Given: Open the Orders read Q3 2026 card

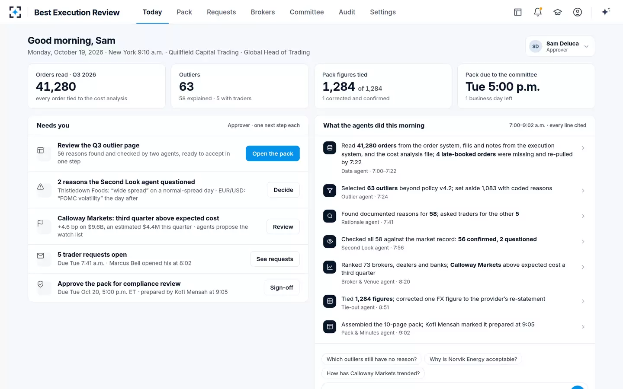Looking at the screenshot, I should 96,86.
